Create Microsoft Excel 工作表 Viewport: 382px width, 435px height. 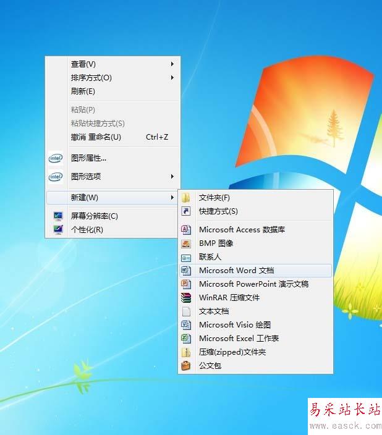click(x=256, y=338)
